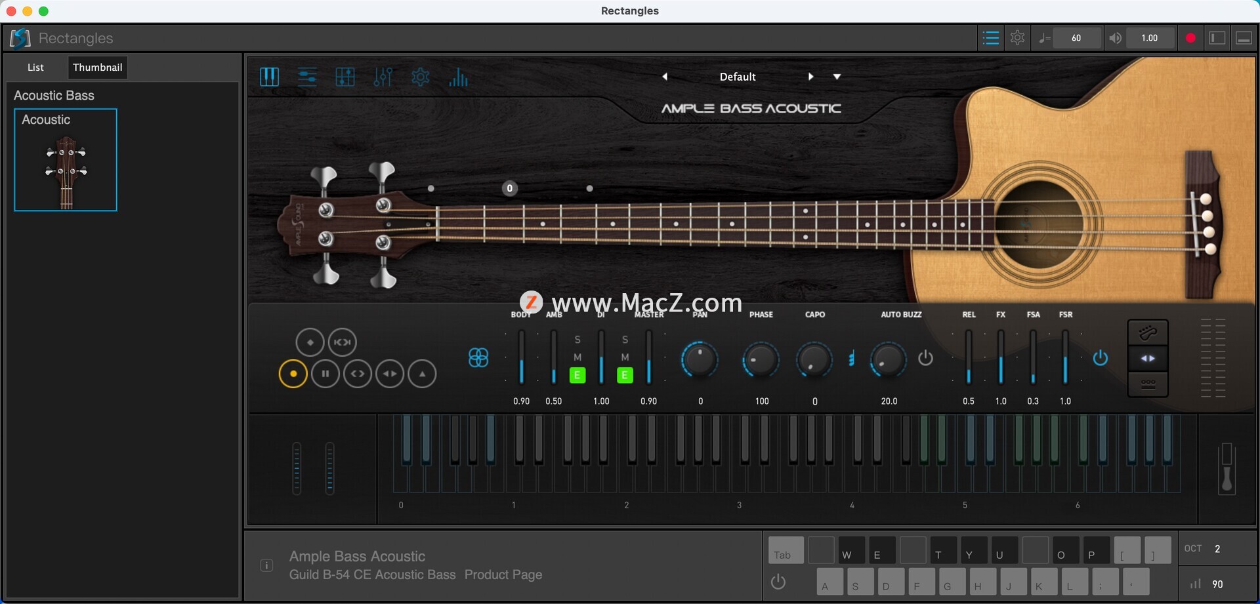Click the metronome tempo icon
1260x604 pixels.
click(1044, 38)
